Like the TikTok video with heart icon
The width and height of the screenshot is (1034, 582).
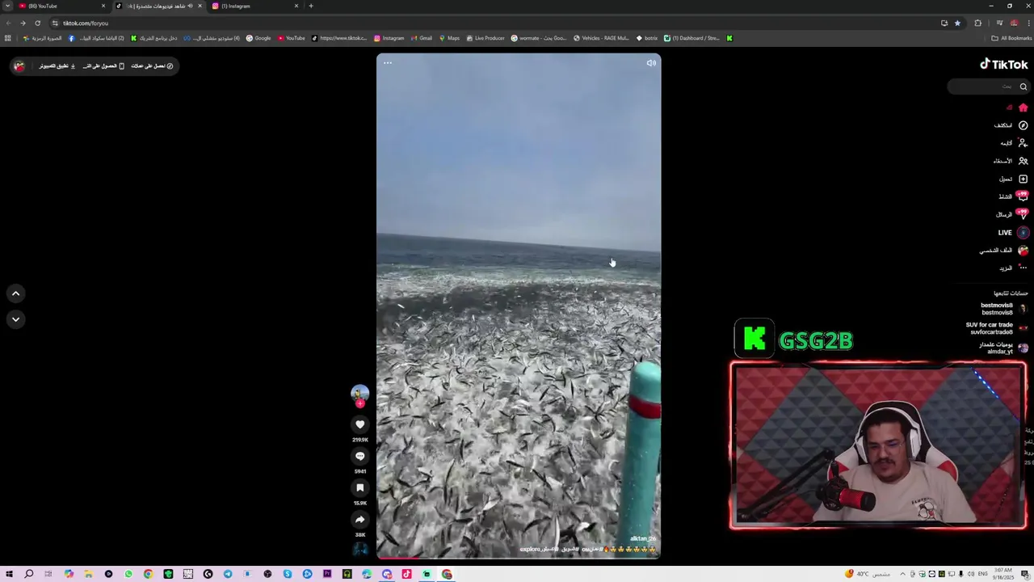point(360,424)
